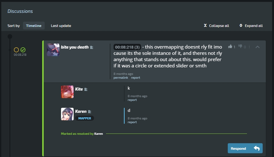Screen dimensions: 274x157
Task: Click the green resolved checkmark icon
Action: point(23,50)
